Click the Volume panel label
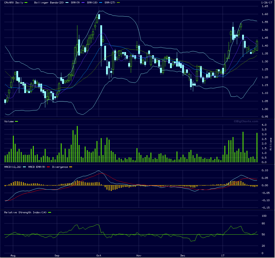This screenshot has height=258, width=275. tap(9, 121)
